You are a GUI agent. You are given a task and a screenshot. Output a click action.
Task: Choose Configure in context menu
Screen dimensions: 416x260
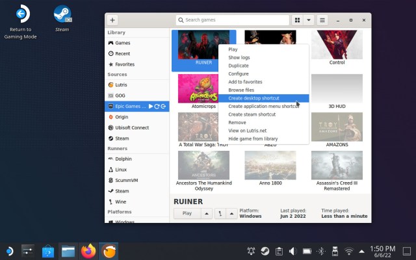pyautogui.click(x=263, y=73)
